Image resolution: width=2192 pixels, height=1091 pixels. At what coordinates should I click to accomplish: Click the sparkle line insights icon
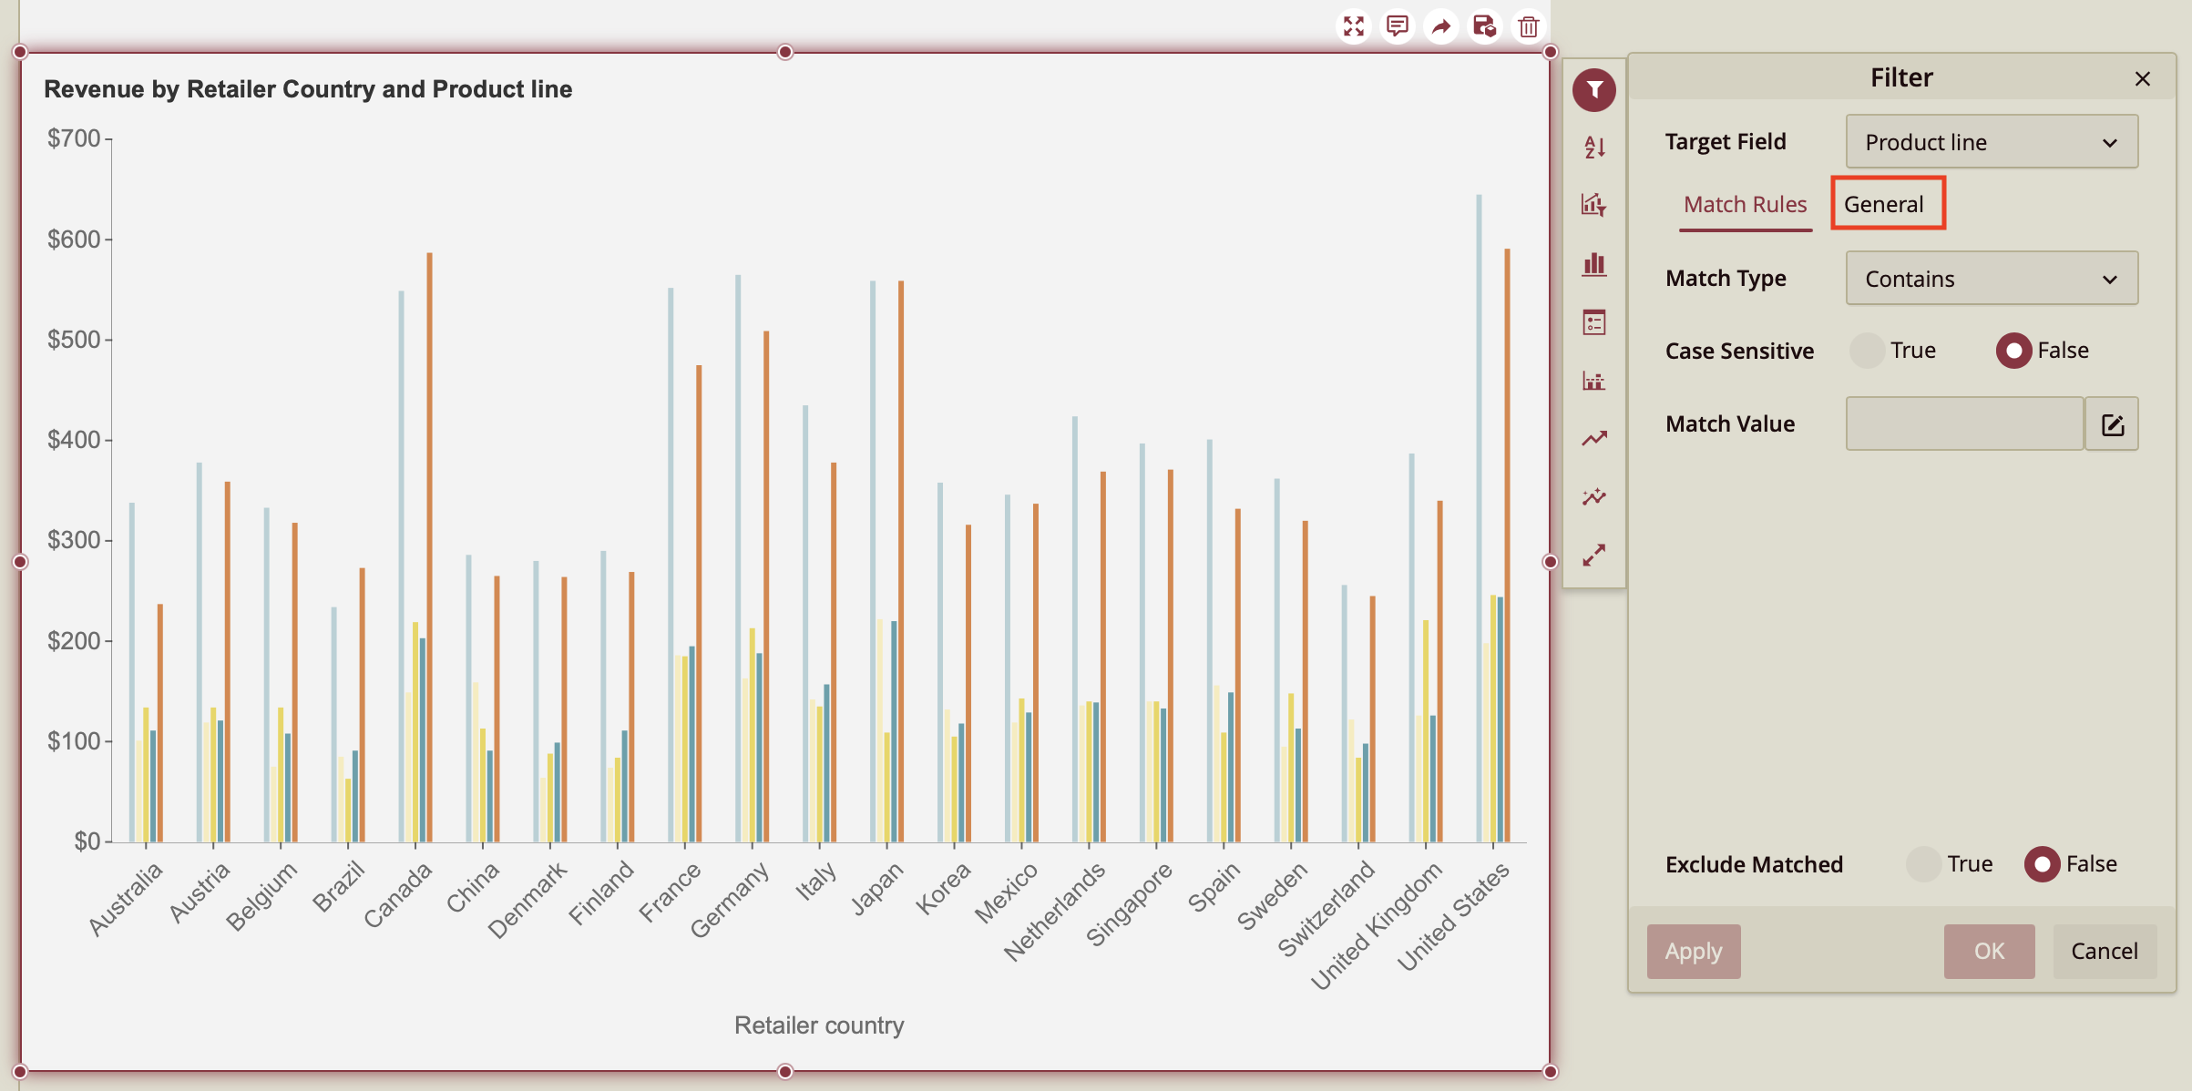pyautogui.click(x=1594, y=497)
